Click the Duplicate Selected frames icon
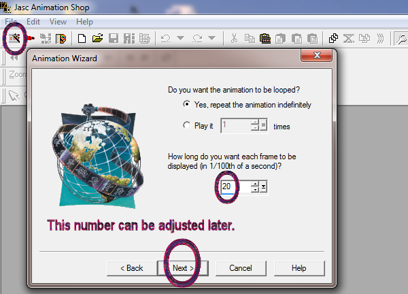The height and width of the screenshot is (294, 408). (364, 39)
